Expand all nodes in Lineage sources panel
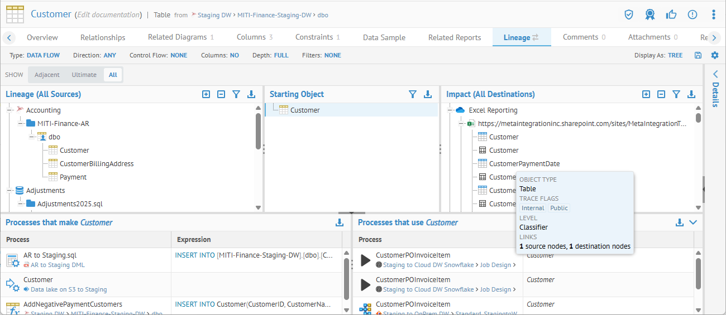This screenshot has height=315, width=726. pyautogui.click(x=206, y=94)
